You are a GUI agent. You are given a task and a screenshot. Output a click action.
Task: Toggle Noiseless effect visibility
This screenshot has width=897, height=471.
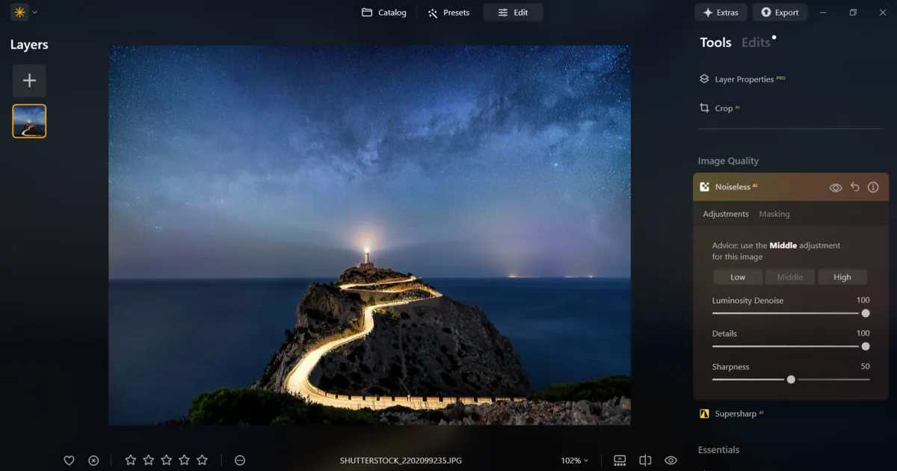(x=836, y=187)
